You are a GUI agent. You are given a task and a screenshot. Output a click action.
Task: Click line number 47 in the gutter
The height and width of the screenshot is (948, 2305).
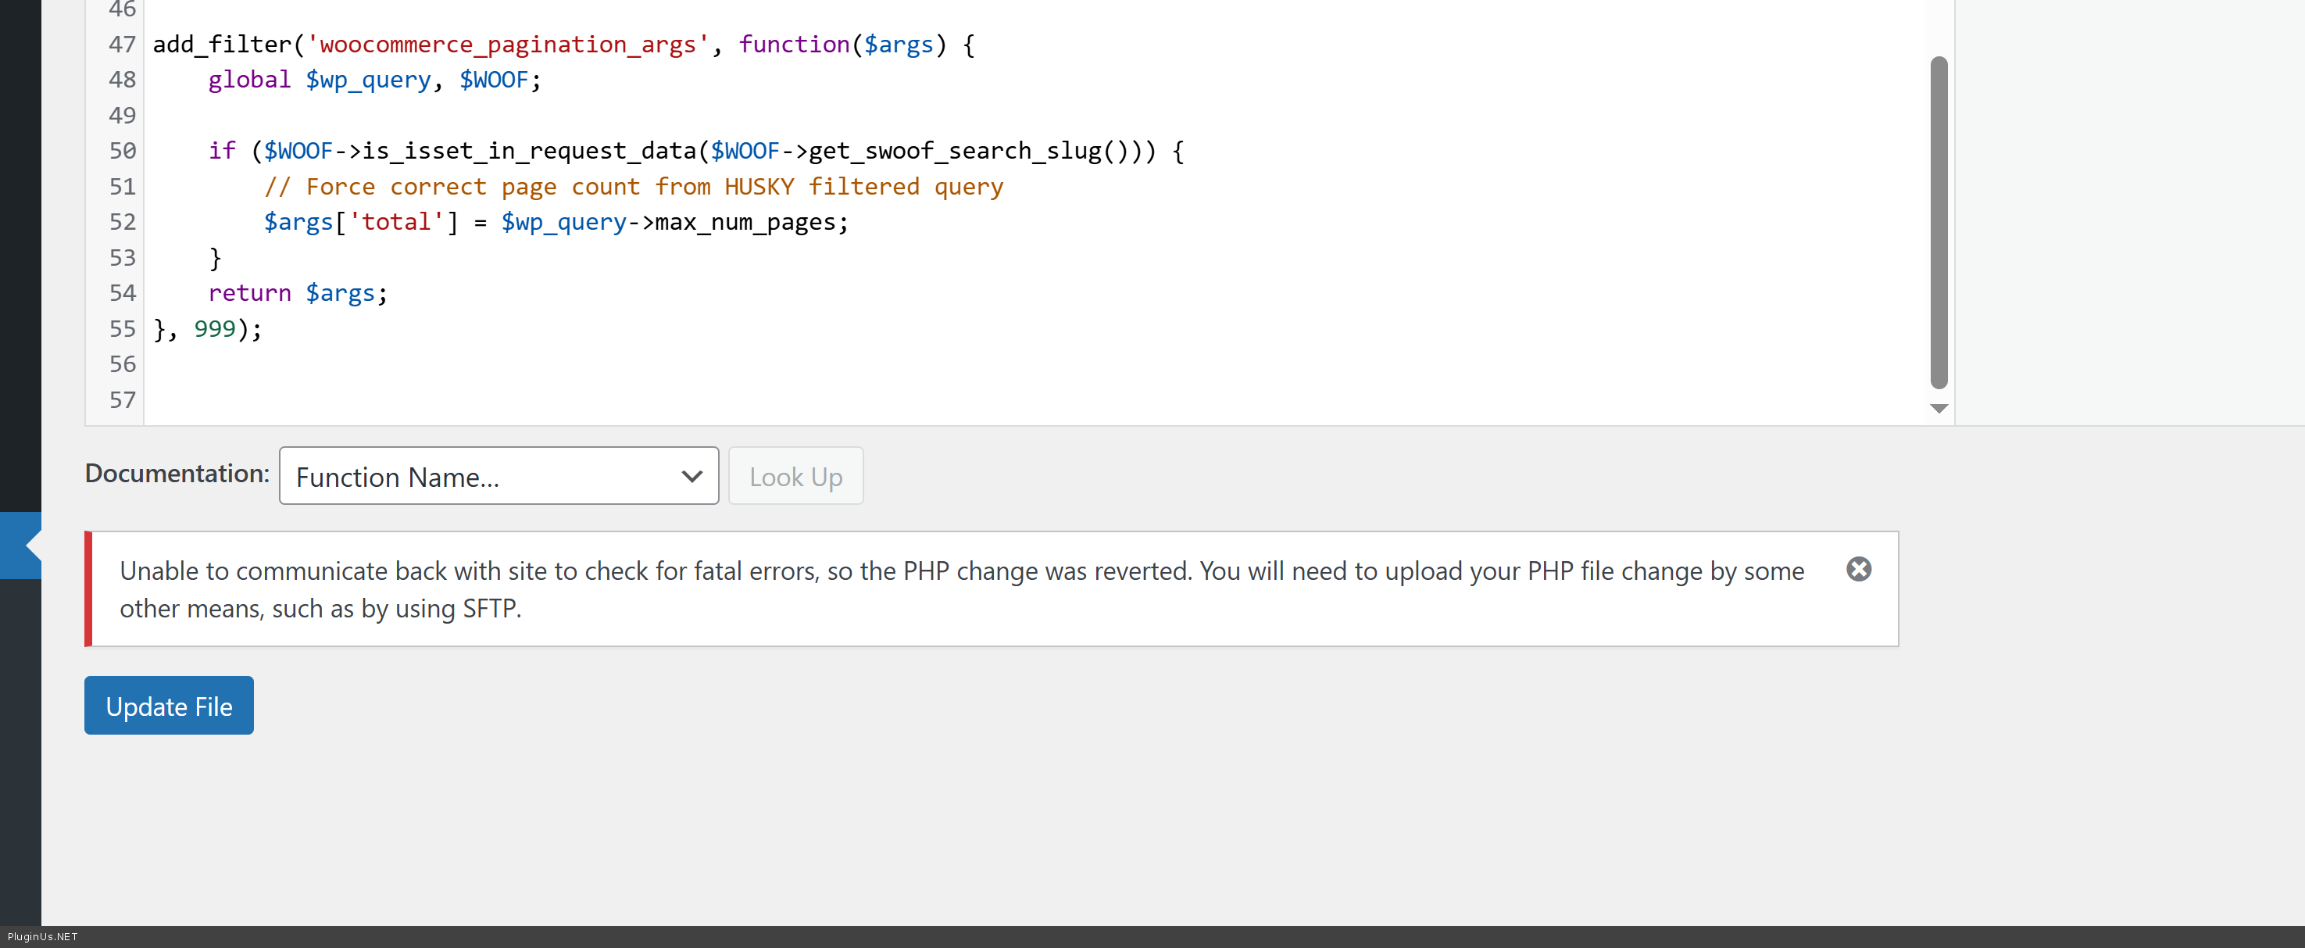click(x=123, y=45)
